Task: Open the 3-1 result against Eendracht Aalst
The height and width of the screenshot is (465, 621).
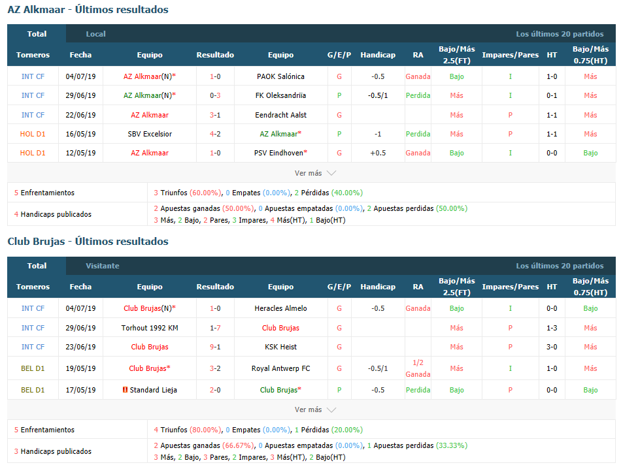Action: click(x=215, y=115)
